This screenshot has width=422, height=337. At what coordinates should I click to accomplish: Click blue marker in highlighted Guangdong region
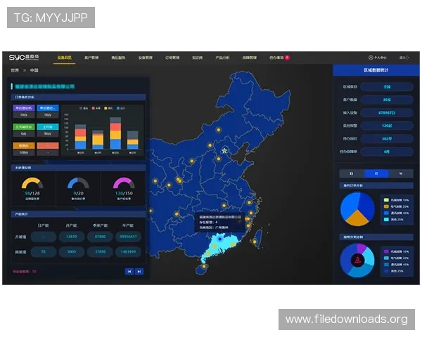click(220, 239)
